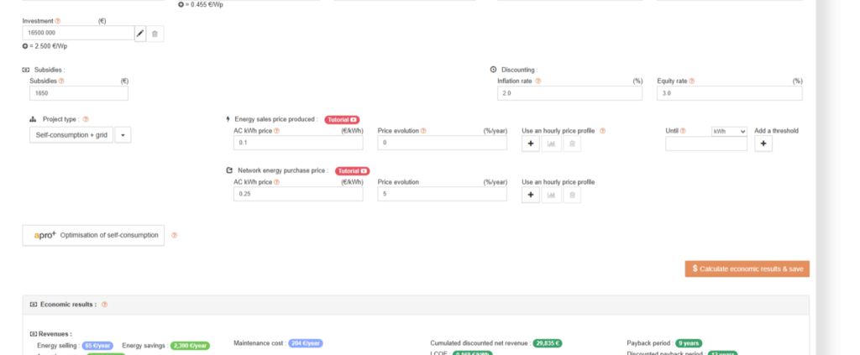860x355 pixels.
Task: Delete energy sales hourly price profile
Action: pyautogui.click(x=572, y=144)
